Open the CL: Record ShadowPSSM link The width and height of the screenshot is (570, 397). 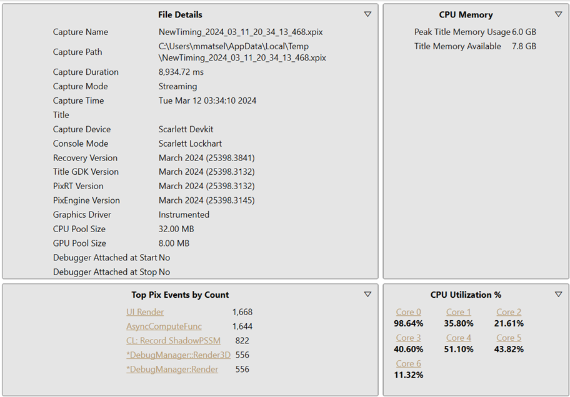point(173,341)
